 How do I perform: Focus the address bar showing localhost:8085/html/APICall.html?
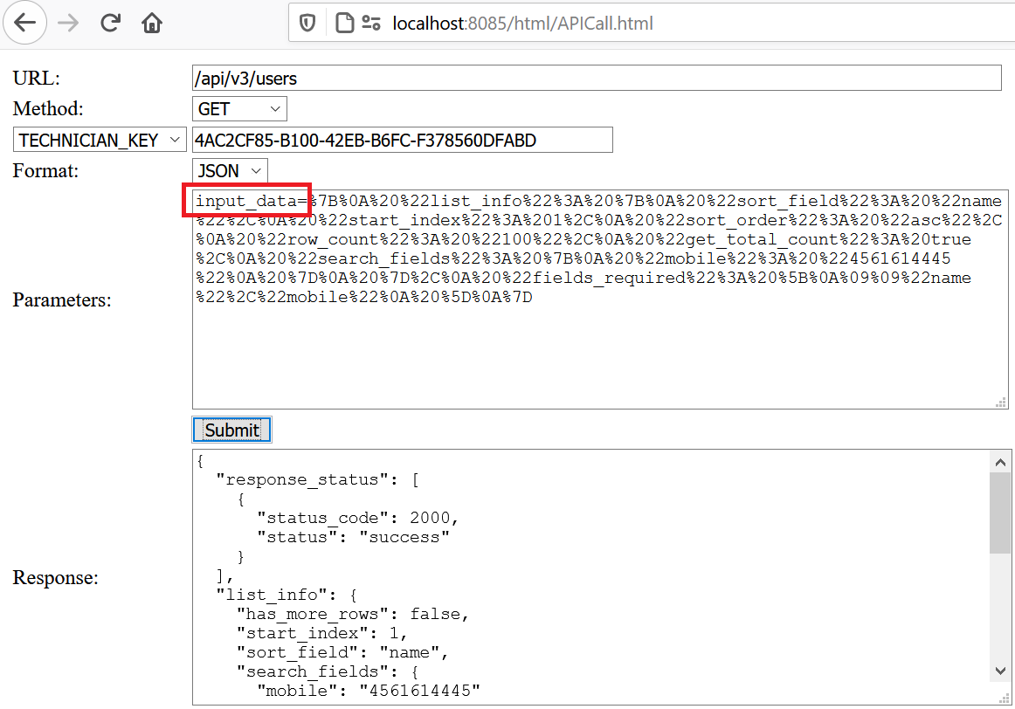pos(652,24)
